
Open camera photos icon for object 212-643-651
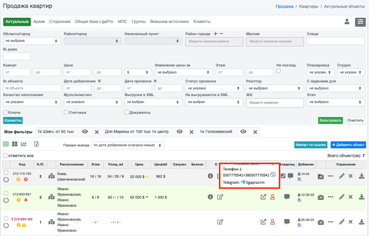pyautogui.click(x=320, y=197)
